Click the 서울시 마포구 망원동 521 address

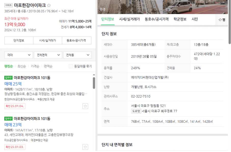[148, 106]
